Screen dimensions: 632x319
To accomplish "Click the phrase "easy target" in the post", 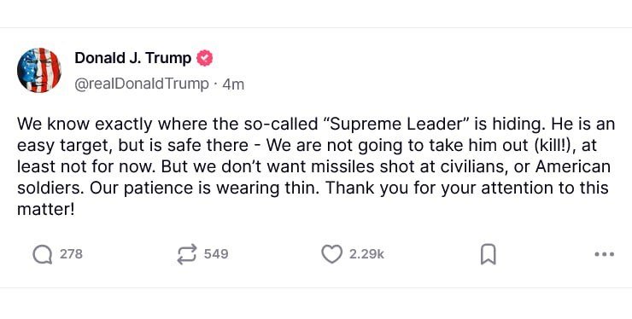I will [65, 146].
